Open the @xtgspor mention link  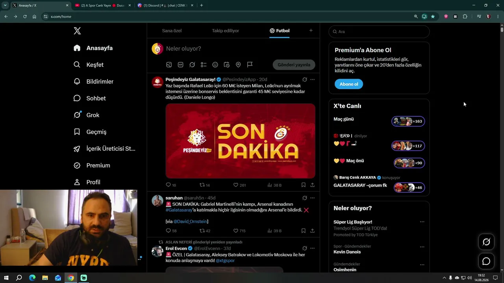tap(225, 261)
